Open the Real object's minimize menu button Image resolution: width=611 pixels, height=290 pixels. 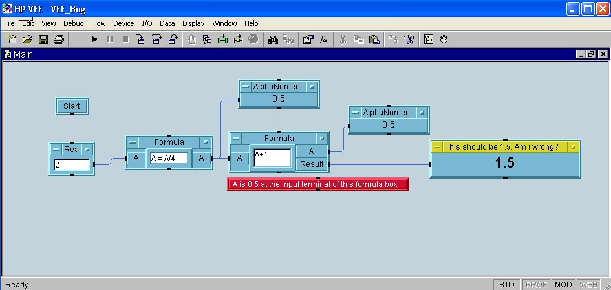[x=56, y=150]
